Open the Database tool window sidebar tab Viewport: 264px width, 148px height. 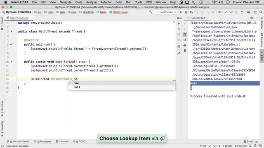pyautogui.click(x=262, y=40)
